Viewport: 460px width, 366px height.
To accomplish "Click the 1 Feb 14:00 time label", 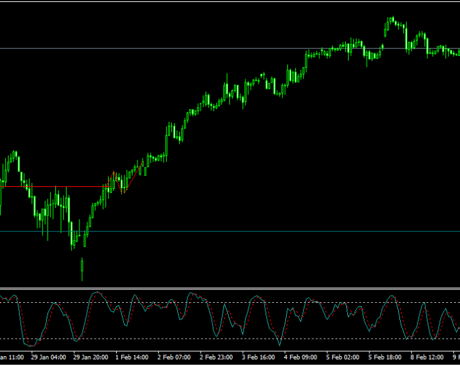I will pos(132,357).
